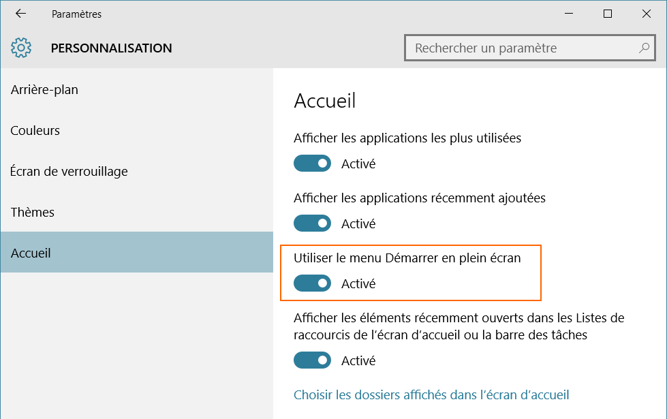667x419 pixels.
Task: Click the back arrow icon
Action: [20, 14]
